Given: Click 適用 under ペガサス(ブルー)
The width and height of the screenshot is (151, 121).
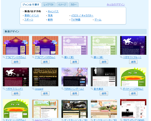Looking at the screenshot, I should point(133,62).
